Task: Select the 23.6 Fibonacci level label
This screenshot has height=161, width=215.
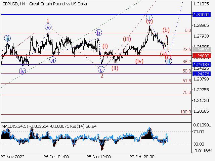Action: (x=187, y=50)
